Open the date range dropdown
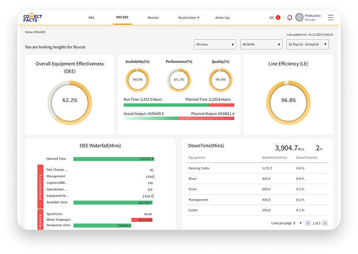The width and height of the screenshot is (358, 254). tap(307, 44)
